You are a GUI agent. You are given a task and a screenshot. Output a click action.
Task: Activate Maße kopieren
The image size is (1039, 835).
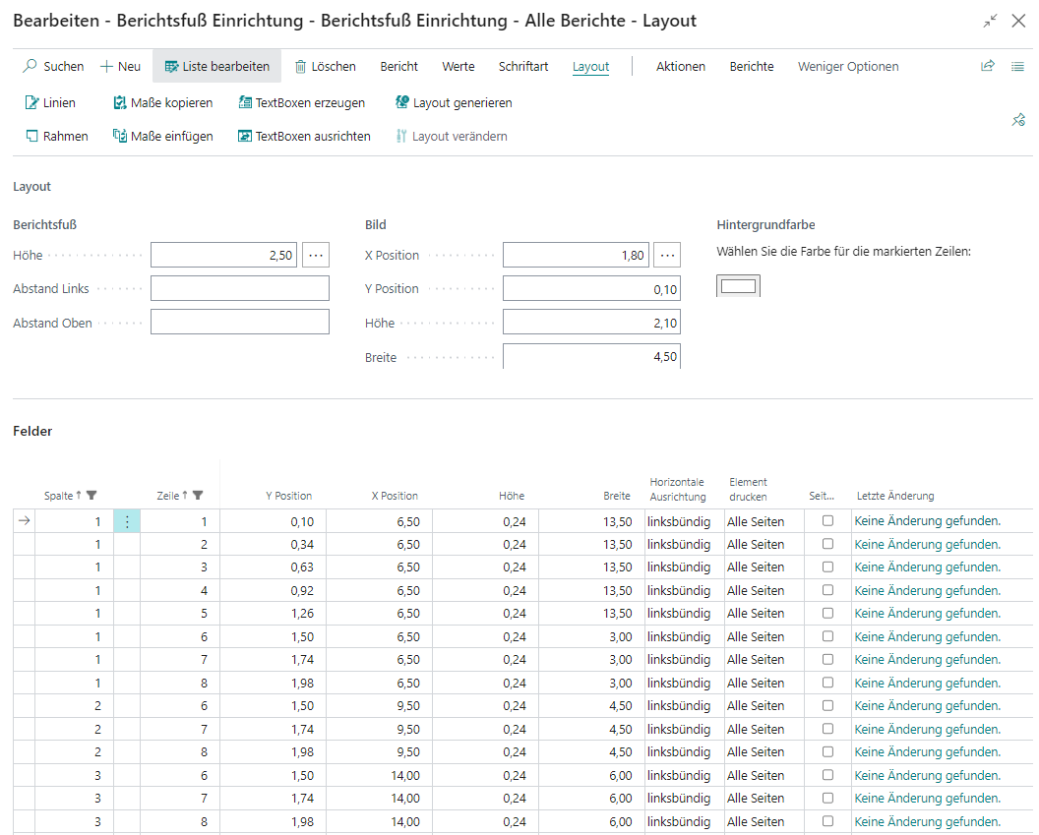pyautogui.click(x=162, y=101)
